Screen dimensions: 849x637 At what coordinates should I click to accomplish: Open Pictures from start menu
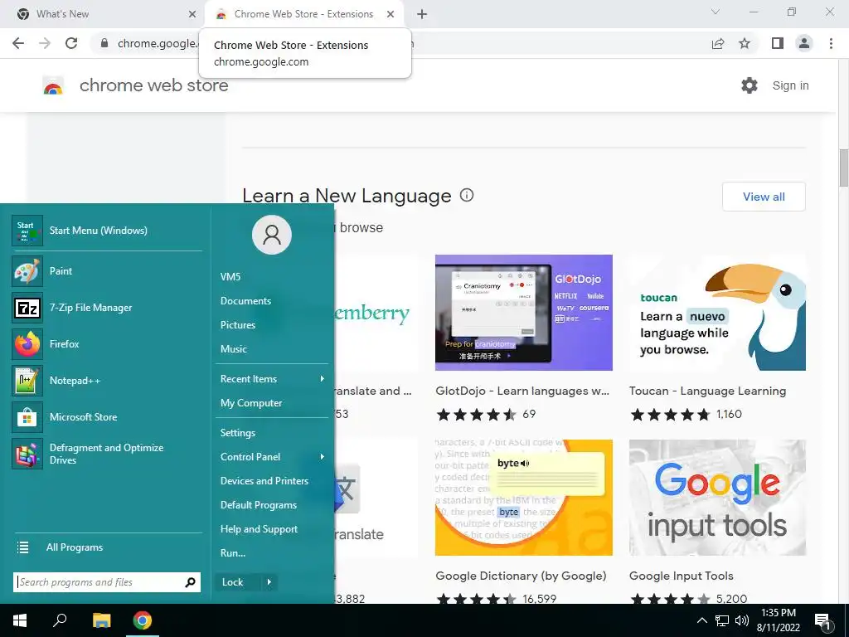click(238, 325)
